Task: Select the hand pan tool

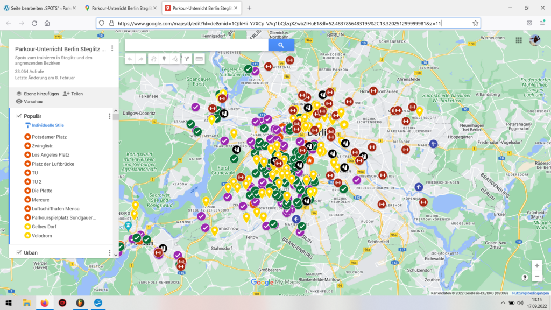Action: point(153,59)
